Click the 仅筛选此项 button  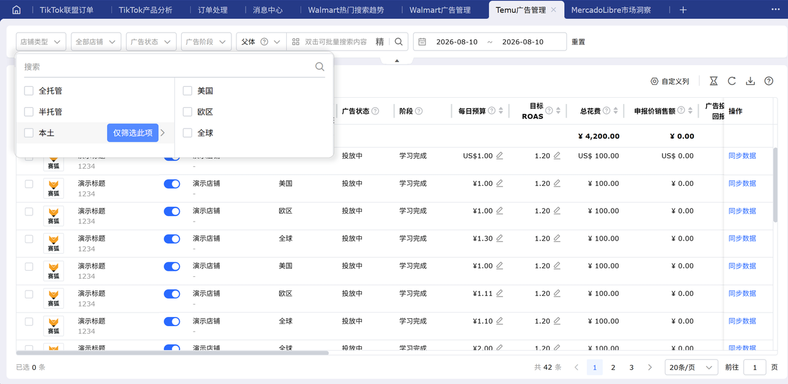pos(132,133)
